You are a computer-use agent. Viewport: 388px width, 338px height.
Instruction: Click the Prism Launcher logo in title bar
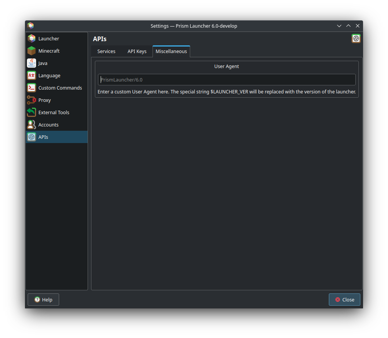click(30, 26)
